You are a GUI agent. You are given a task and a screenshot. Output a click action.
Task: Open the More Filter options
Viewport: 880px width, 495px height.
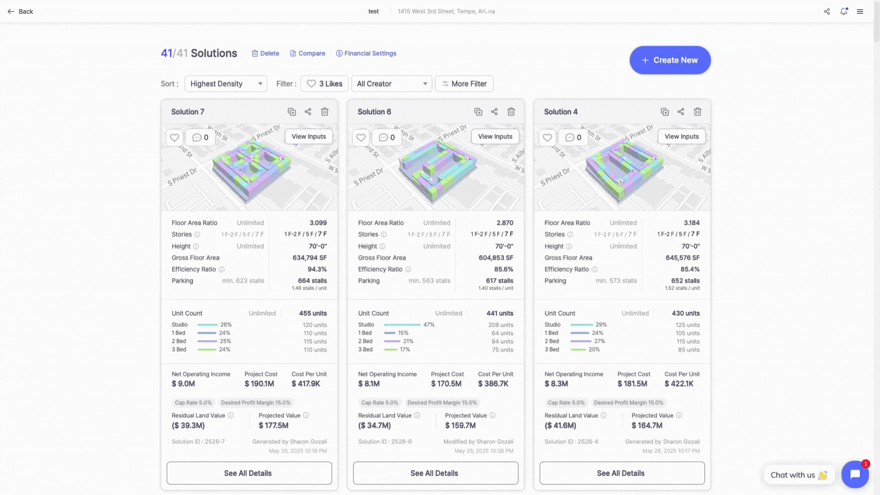pyautogui.click(x=464, y=84)
